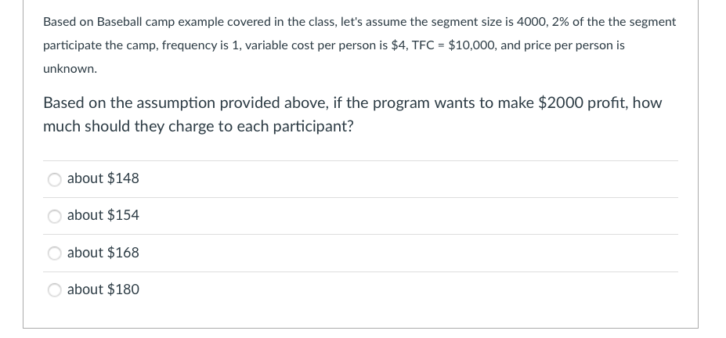
Task: Choose the about $154 radio option
Action: click(x=55, y=217)
